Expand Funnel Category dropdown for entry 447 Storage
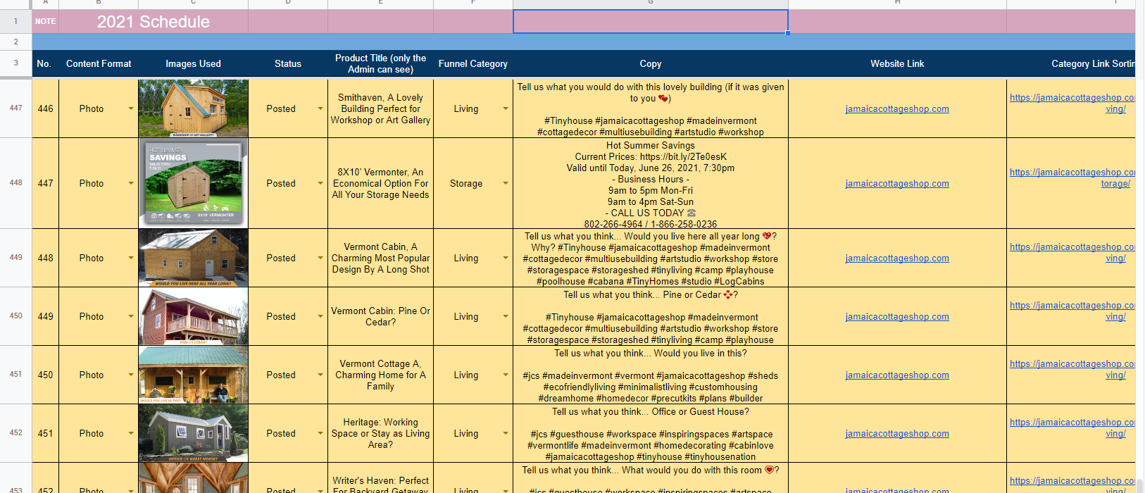The height and width of the screenshot is (493, 1145). 506,183
